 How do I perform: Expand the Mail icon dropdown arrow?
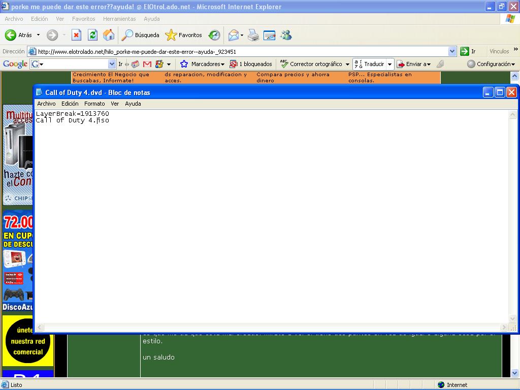click(242, 35)
